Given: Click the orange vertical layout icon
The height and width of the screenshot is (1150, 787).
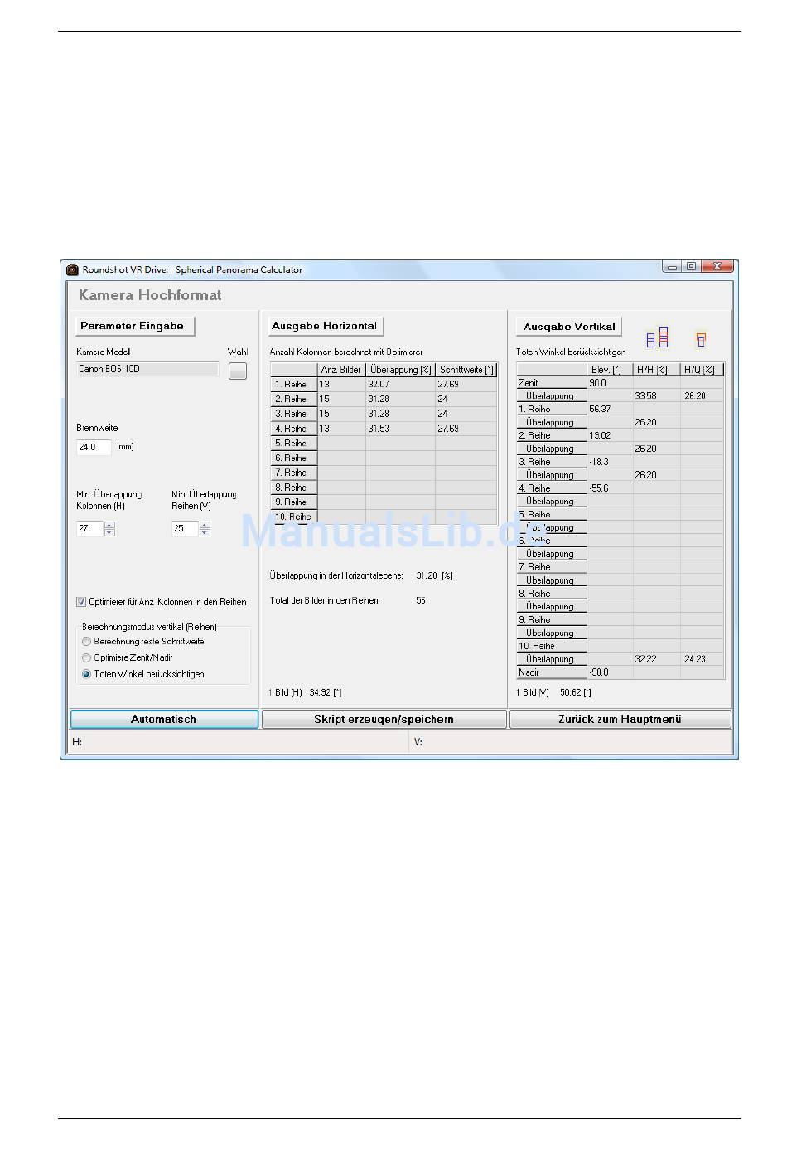Looking at the screenshot, I should pyautogui.click(x=701, y=339).
